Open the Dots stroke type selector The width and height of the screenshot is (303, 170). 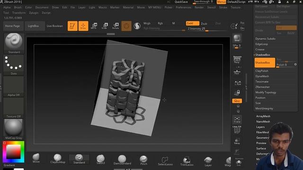click(14, 65)
